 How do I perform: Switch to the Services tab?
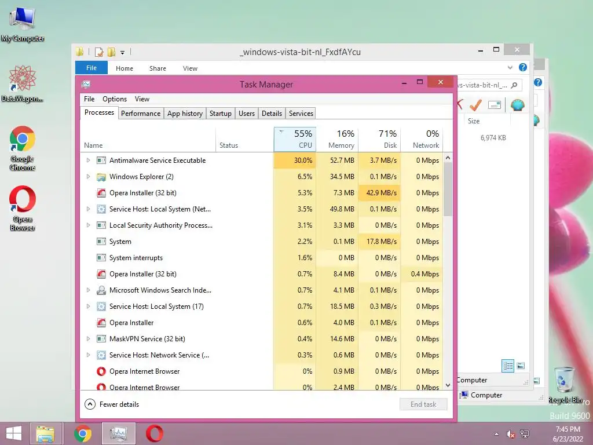pos(301,114)
